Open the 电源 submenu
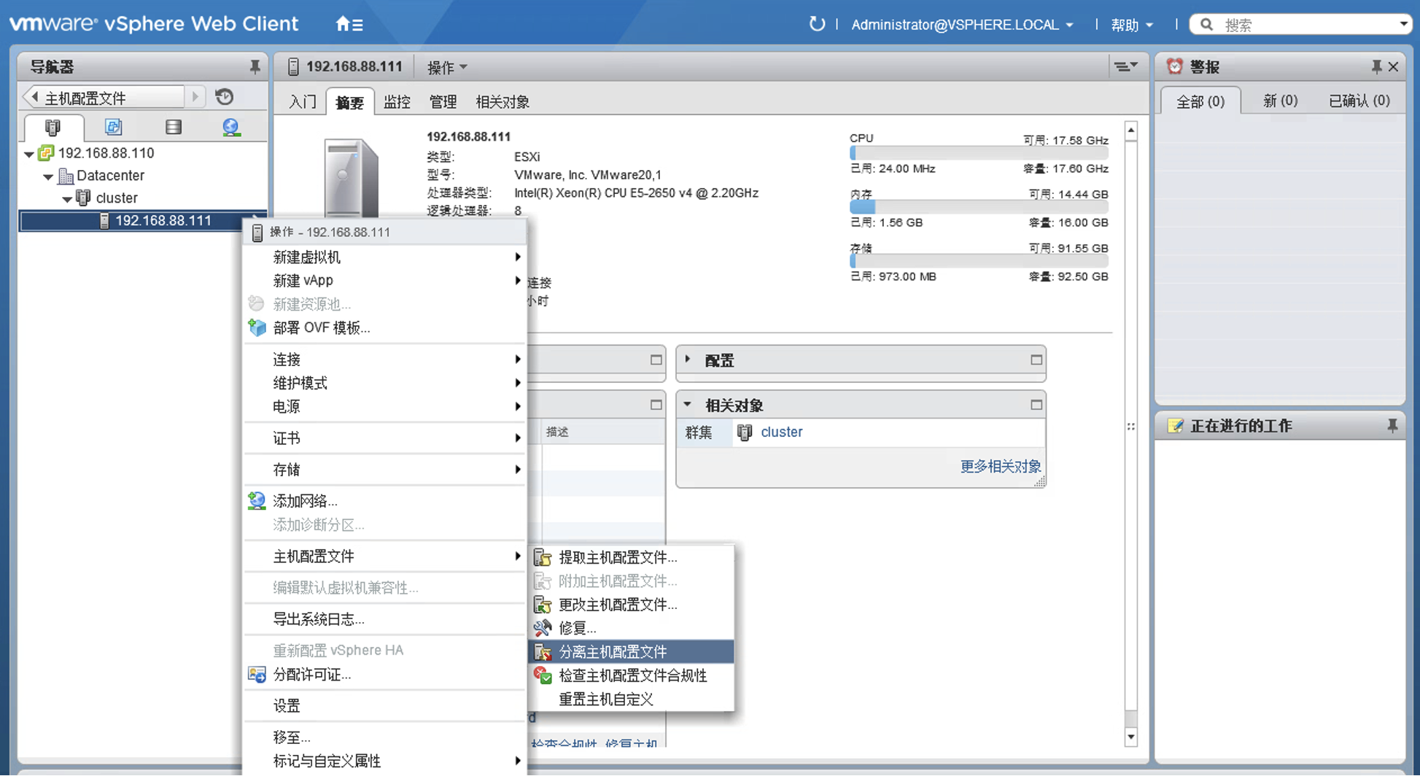The height and width of the screenshot is (776, 1420). click(x=384, y=406)
